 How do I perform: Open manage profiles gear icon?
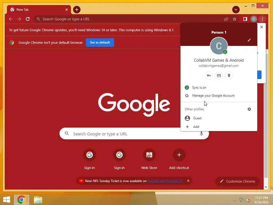click(249, 109)
